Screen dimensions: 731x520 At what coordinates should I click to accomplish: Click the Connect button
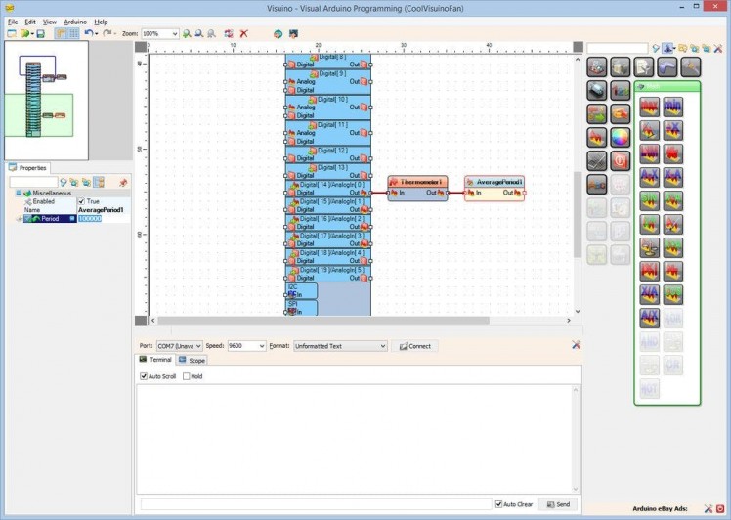pyautogui.click(x=414, y=346)
